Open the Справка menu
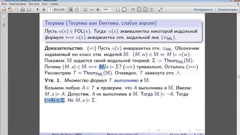Screen dimensions: 240x135 (54, 4)
